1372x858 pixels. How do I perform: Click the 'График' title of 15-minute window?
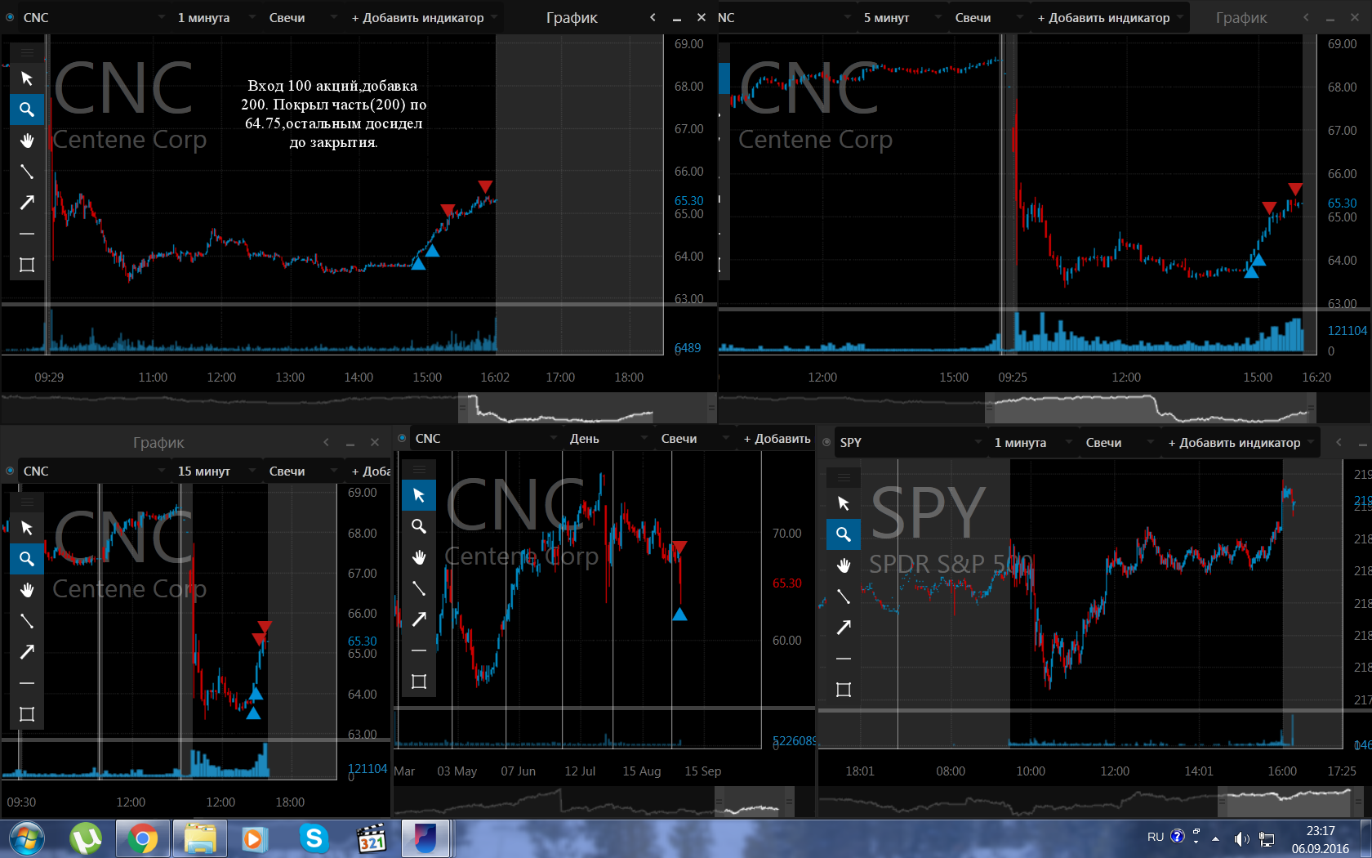tap(158, 442)
